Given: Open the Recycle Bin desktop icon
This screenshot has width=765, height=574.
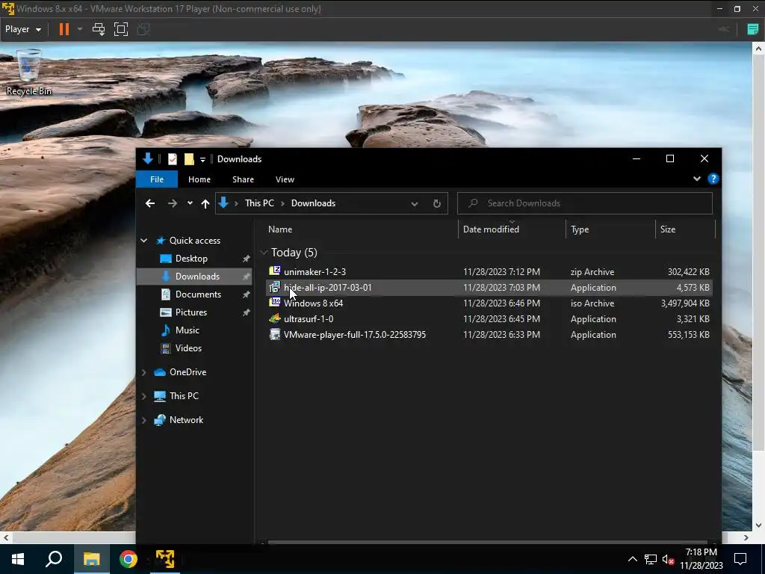Looking at the screenshot, I should tap(29, 72).
